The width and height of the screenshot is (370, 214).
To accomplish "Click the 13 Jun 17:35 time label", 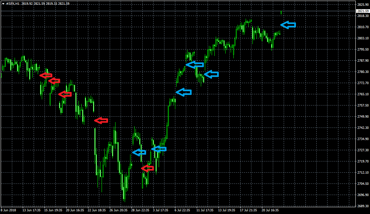I will (x=31, y=210).
